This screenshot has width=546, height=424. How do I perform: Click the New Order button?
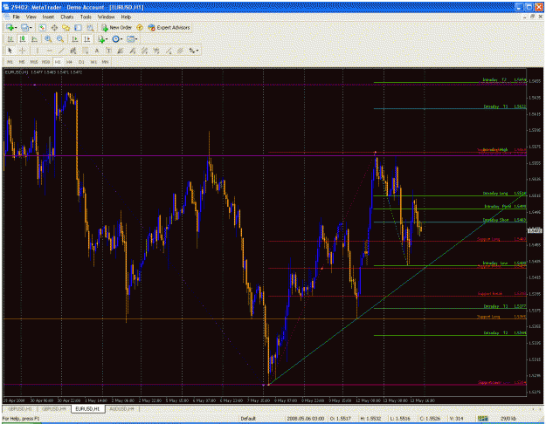tap(117, 27)
